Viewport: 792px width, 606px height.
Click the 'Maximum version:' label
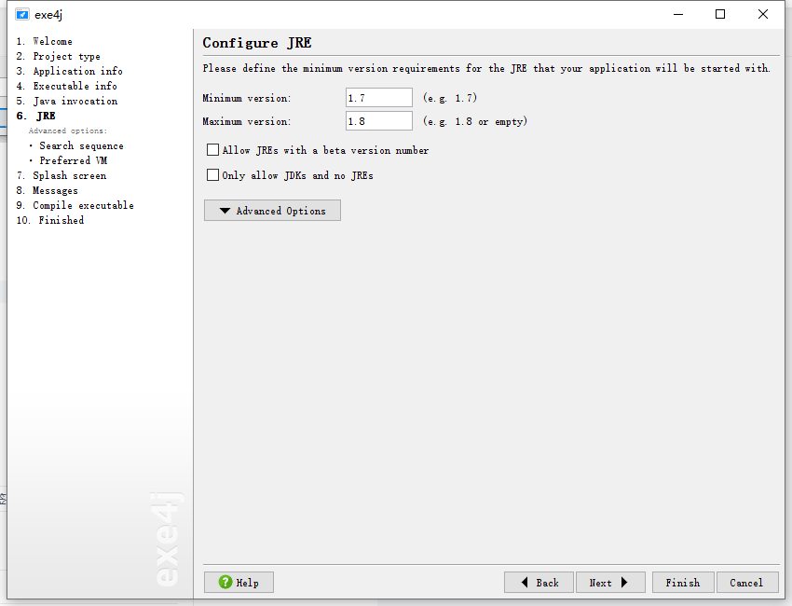(247, 121)
